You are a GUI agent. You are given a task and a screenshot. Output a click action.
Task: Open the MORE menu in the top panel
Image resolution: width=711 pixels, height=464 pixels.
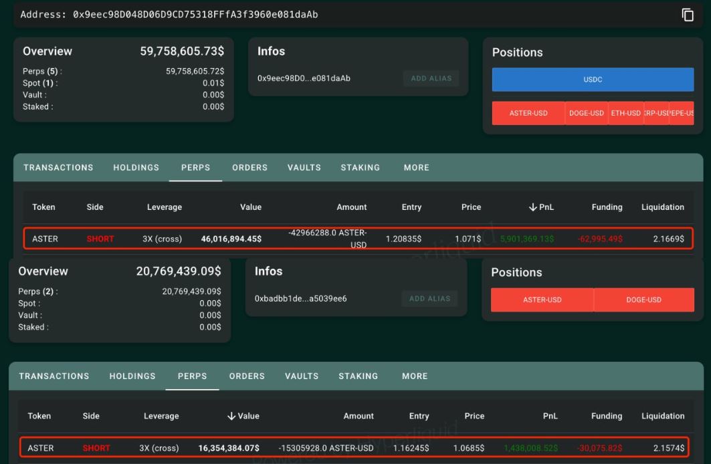pyautogui.click(x=416, y=167)
